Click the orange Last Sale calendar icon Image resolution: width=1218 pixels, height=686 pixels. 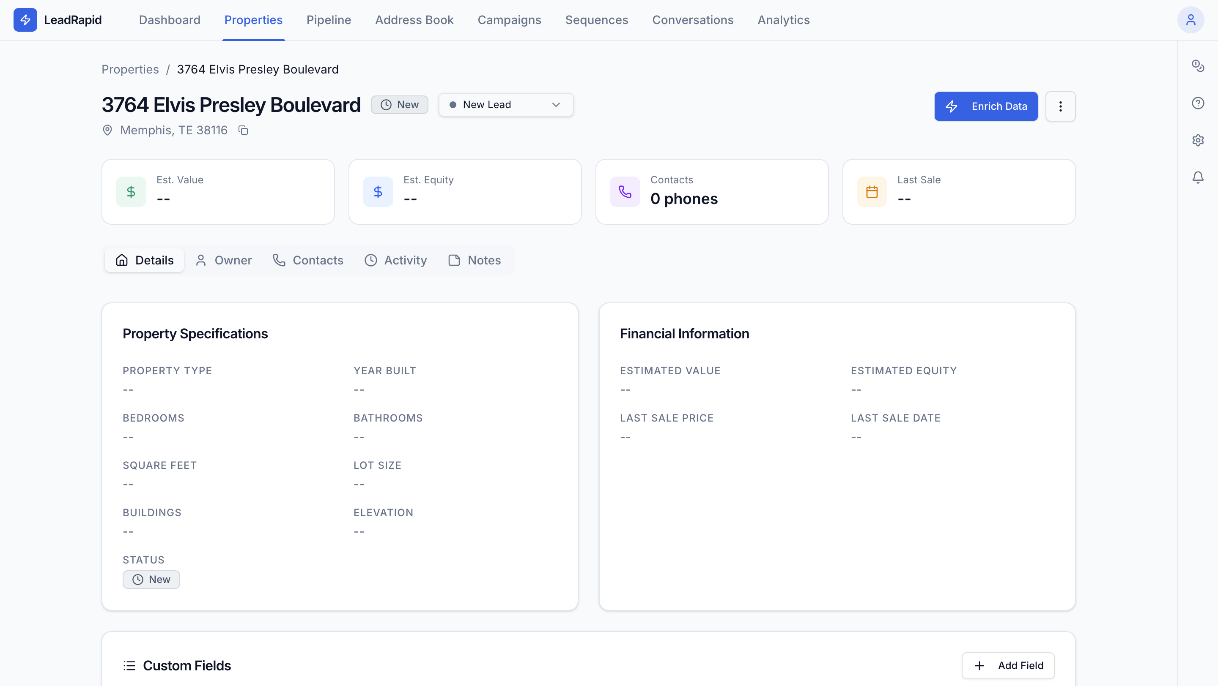(x=871, y=192)
